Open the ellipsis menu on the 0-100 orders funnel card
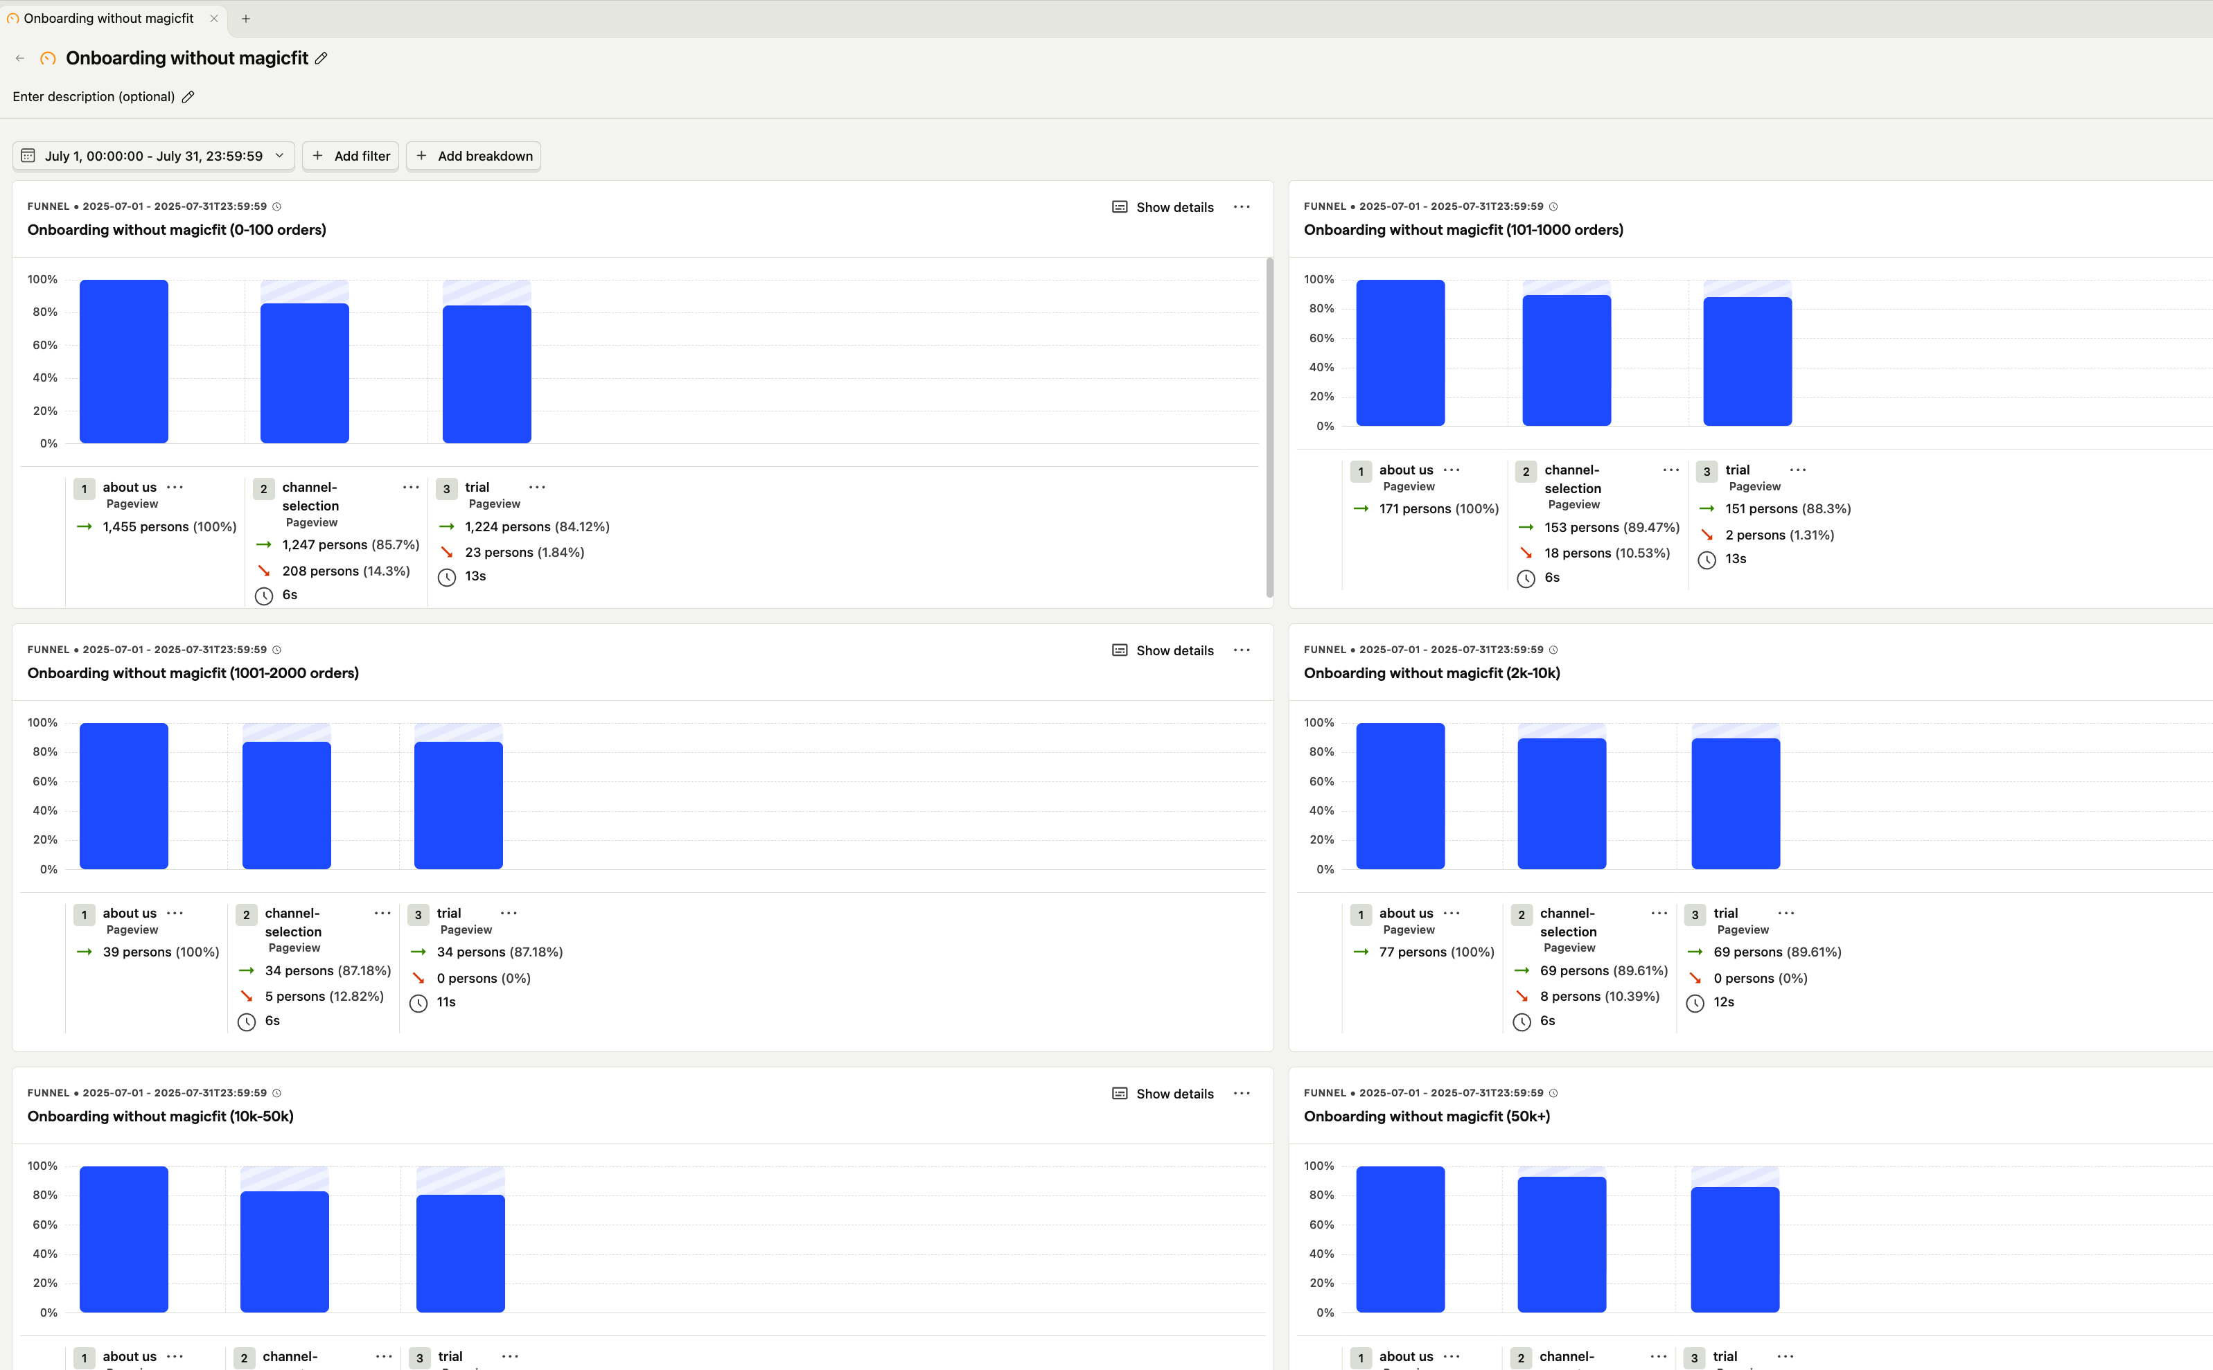This screenshot has height=1370, width=2213. click(x=1242, y=206)
